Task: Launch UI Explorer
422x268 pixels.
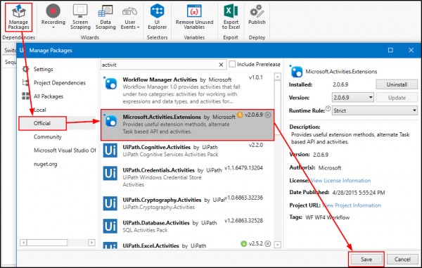Action: tap(157, 17)
